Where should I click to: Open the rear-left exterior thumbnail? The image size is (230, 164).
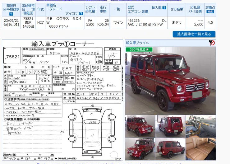(x=170, y=149)
